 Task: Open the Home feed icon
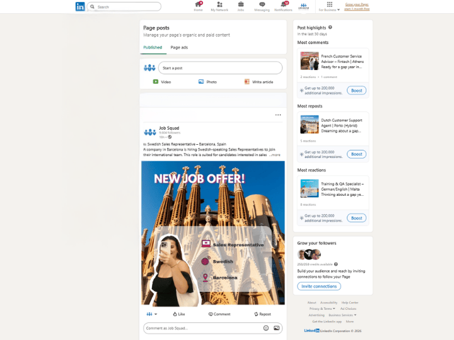click(198, 5)
